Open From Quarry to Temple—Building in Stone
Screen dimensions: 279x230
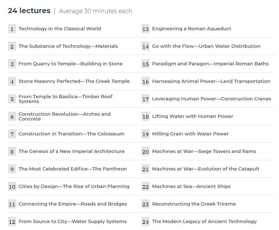click(71, 64)
